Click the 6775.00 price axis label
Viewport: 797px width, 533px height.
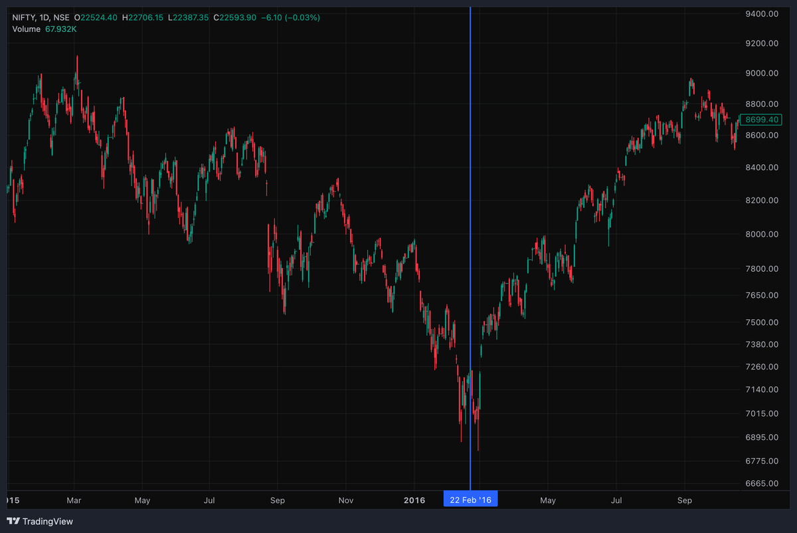point(762,461)
